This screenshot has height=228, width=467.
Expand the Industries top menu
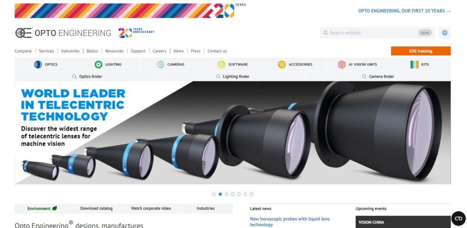click(x=70, y=51)
